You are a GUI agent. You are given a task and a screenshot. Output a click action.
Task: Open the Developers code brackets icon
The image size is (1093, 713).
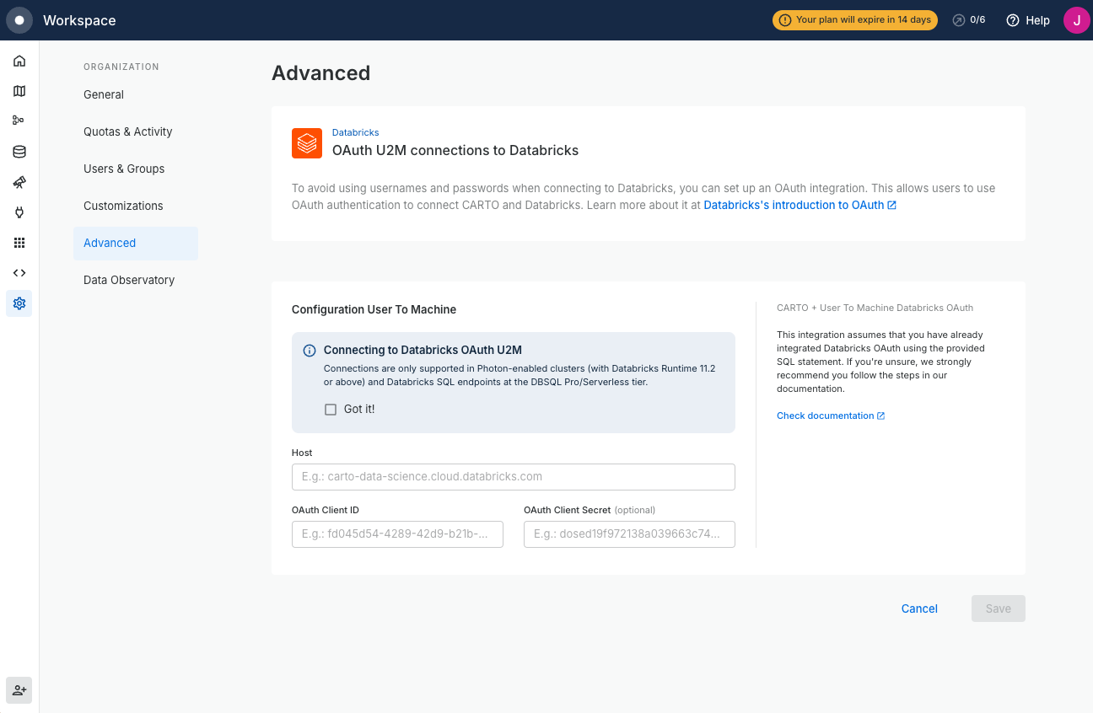(x=19, y=273)
